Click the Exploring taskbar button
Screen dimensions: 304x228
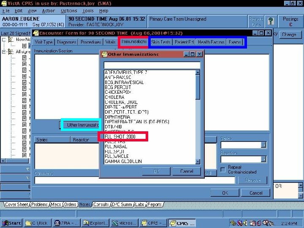(x=95, y=223)
